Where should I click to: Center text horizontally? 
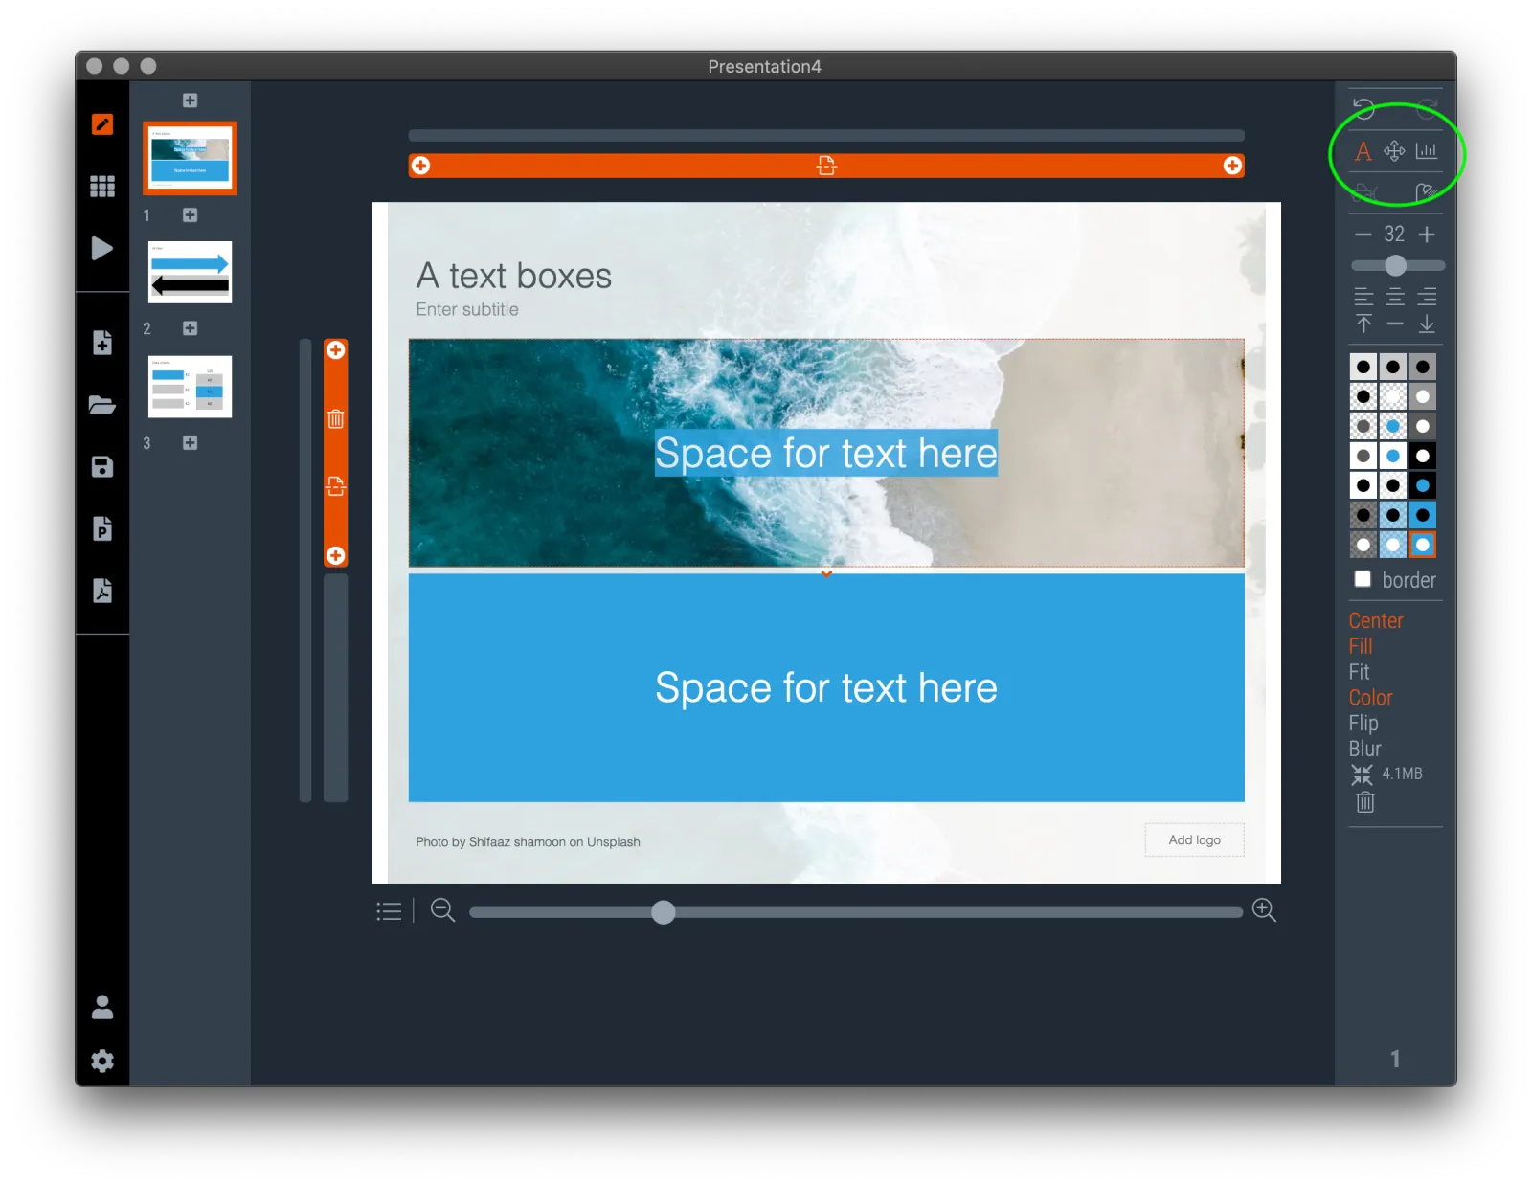[1395, 297]
